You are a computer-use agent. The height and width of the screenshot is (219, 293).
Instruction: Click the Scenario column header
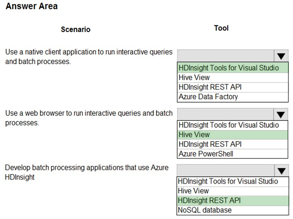coord(75,30)
